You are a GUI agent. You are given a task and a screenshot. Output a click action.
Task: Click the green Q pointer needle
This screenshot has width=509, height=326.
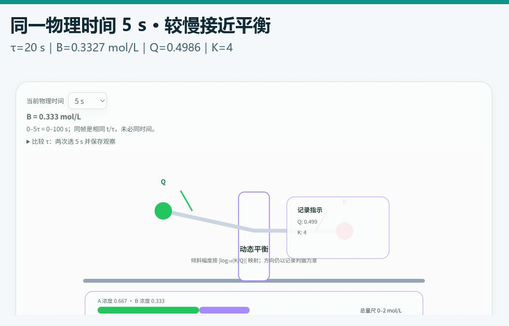(186, 201)
